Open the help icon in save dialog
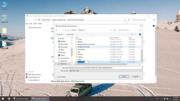 point(140,34)
